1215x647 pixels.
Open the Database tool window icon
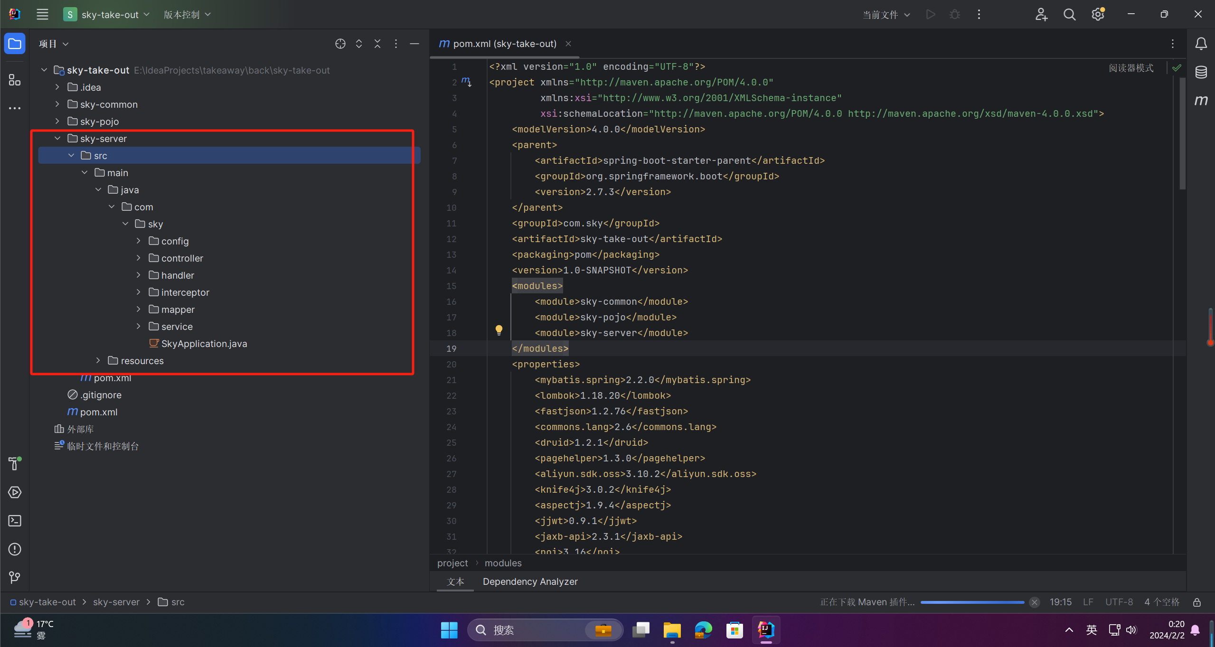(1201, 72)
